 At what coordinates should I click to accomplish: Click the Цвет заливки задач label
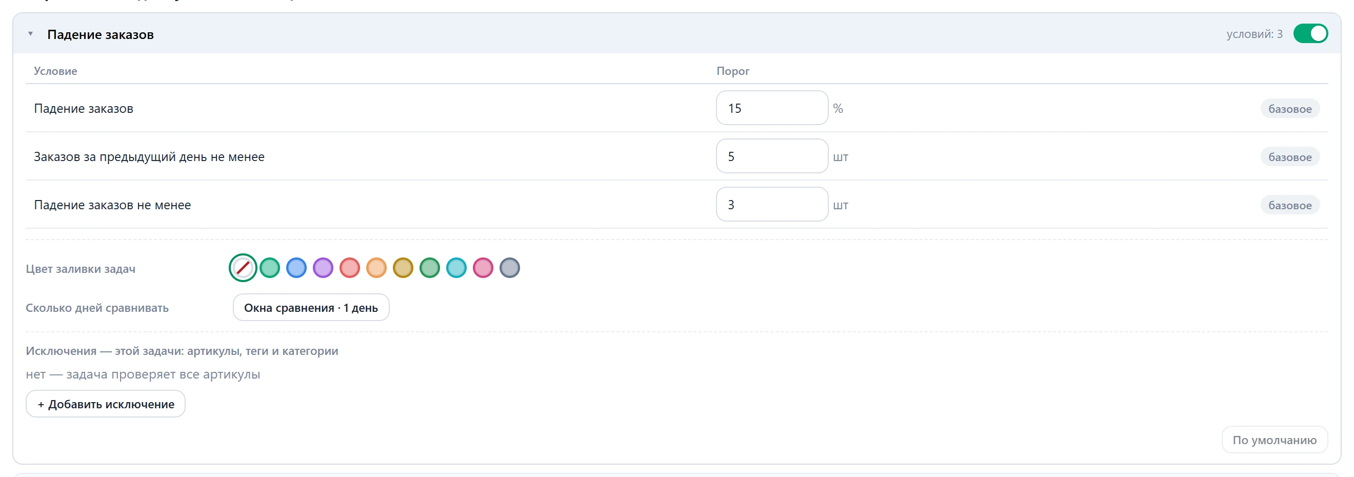click(81, 269)
